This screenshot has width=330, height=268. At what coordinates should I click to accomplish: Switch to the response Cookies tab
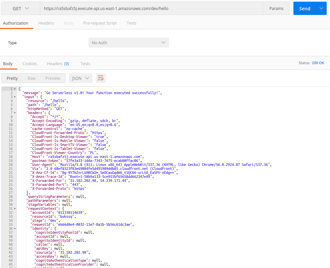point(30,64)
